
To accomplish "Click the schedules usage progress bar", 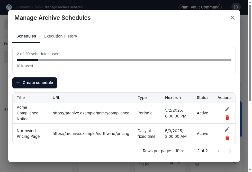I will 124,60.
